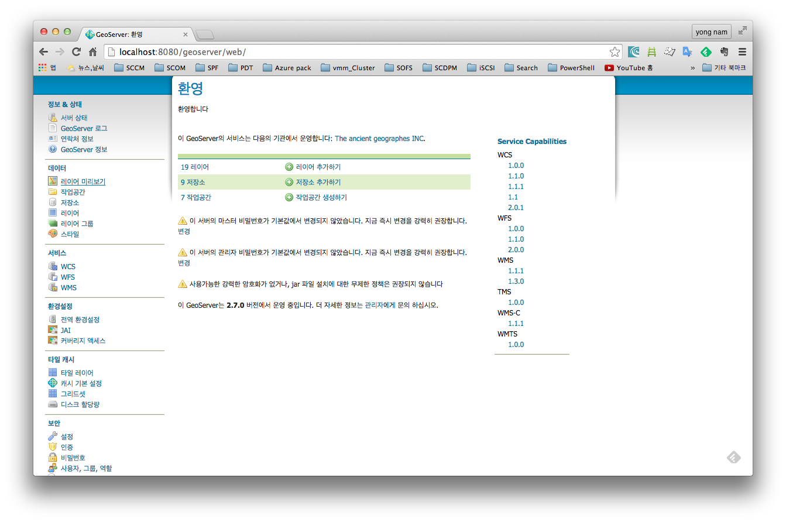Open the 레이어 미리보기 link
Image resolution: width=786 pixels, height=522 pixels.
pos(83,181)
